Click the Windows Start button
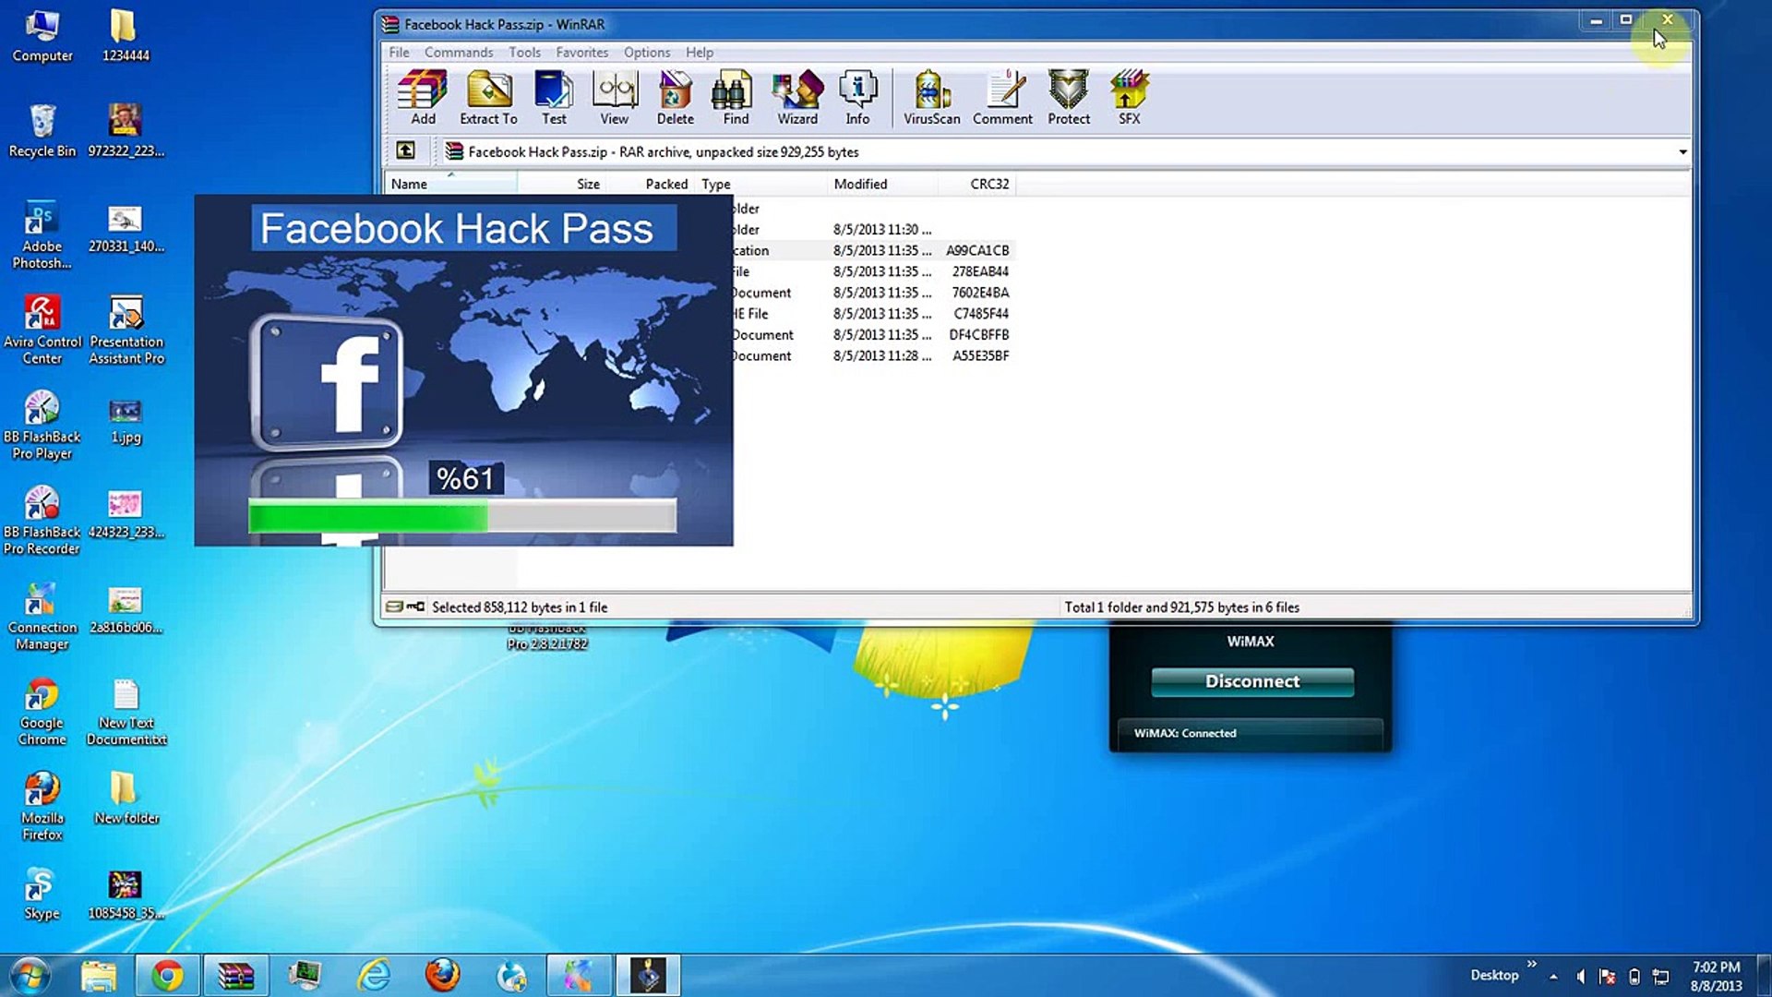Viewport: 1772px width, 997px height. tap(29, 976)
